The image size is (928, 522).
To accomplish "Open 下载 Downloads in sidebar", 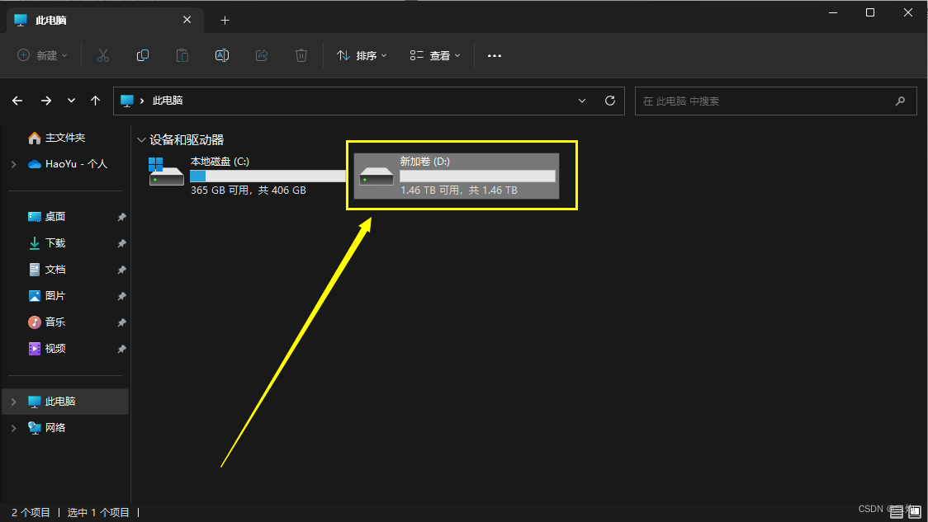I will point(47,243).
